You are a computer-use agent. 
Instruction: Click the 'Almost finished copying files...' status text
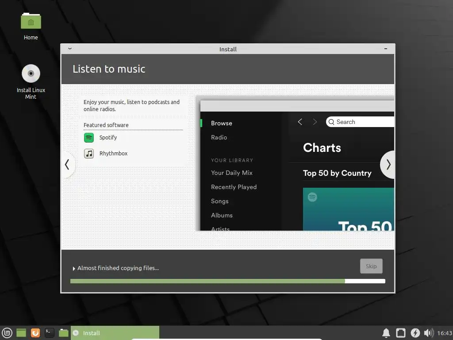(x=118, y=268)
